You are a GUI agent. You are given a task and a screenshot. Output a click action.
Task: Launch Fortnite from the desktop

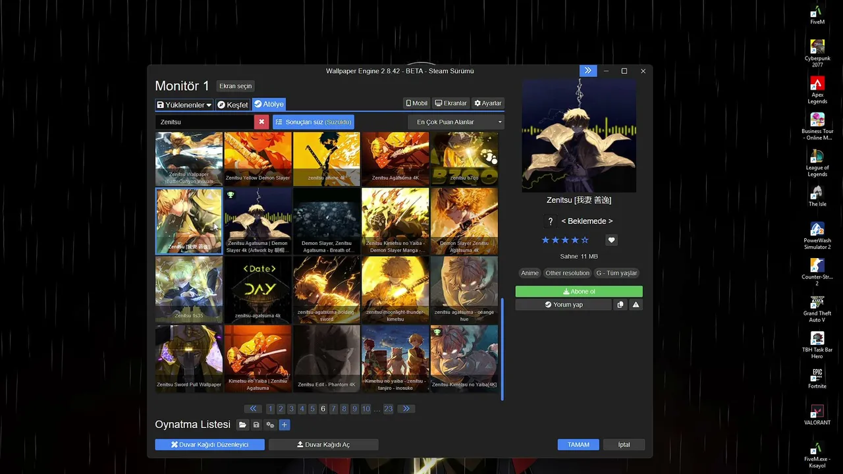point(817,379)
